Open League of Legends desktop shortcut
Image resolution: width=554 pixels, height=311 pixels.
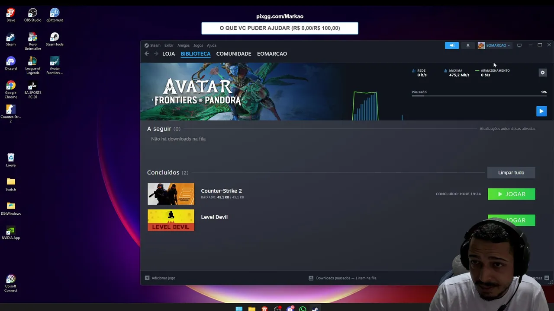click(33, 65)
